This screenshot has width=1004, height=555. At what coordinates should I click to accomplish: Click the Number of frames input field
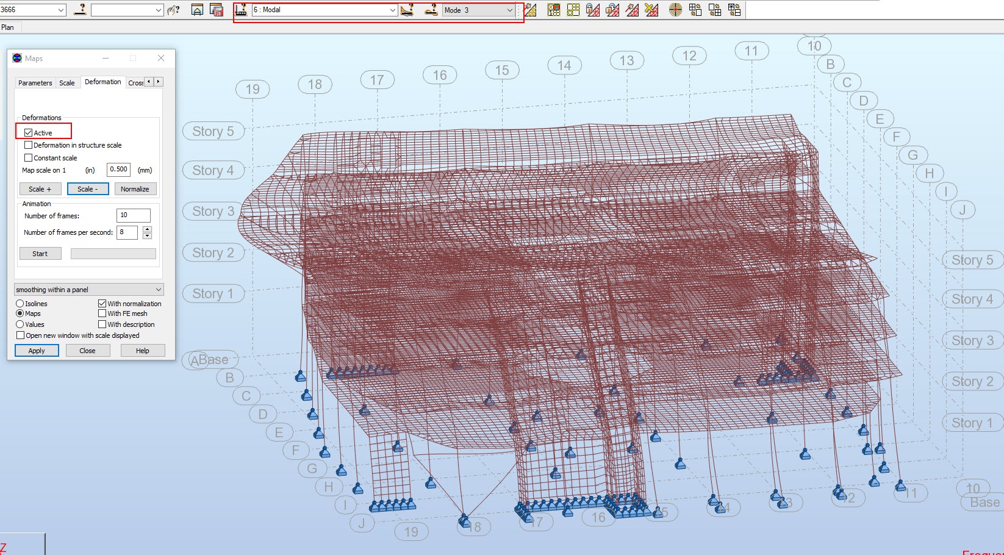(133, 215)
